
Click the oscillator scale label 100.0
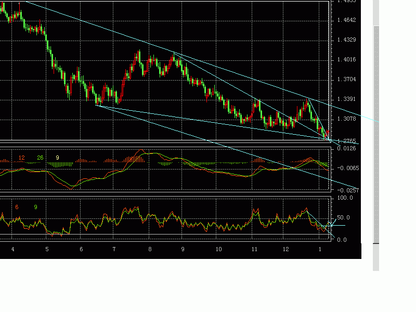click(x=345, y=198)
